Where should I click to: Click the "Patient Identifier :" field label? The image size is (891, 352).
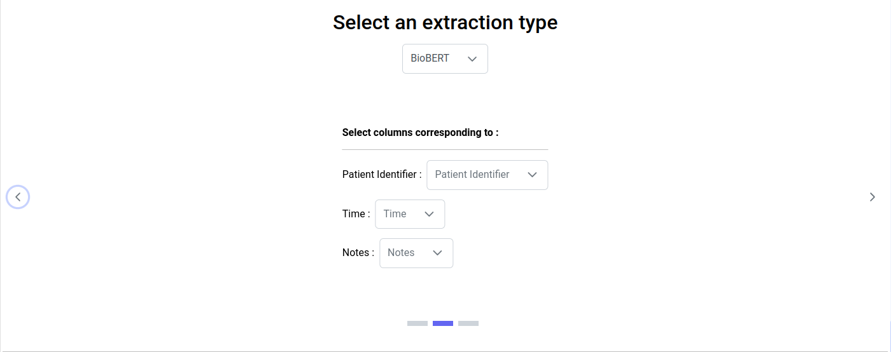[x=381, y=175]
